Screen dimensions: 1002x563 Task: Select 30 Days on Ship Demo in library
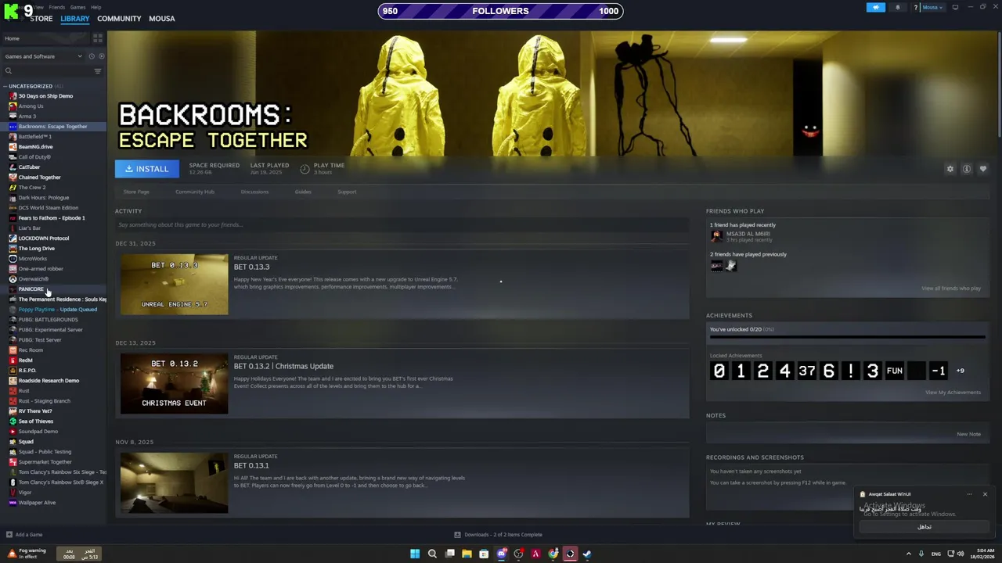click(x=45, y=96)
